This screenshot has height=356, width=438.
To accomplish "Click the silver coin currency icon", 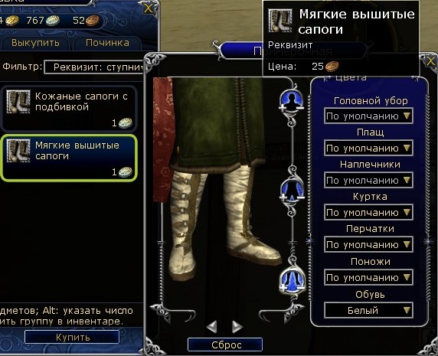I will pos(53,21).
